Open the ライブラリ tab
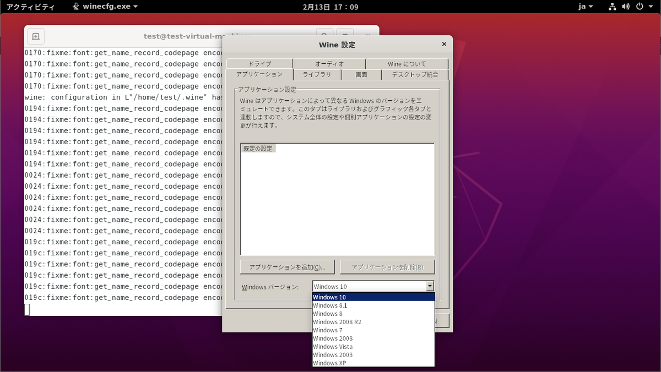 coord(317,74)
